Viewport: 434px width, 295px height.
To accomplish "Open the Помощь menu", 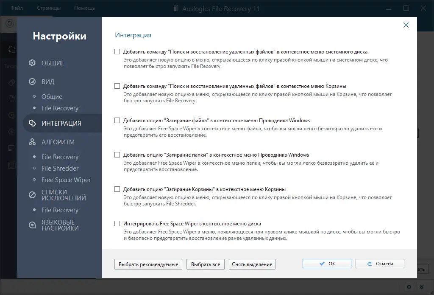I will (x=84, y=8).
